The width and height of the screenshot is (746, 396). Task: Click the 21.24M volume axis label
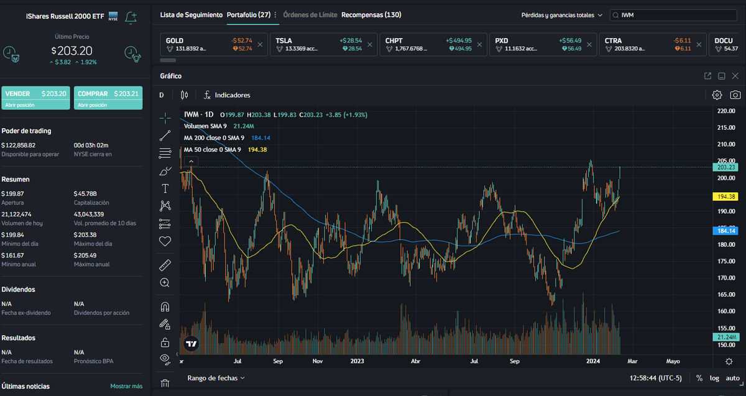tap(726, 337)
